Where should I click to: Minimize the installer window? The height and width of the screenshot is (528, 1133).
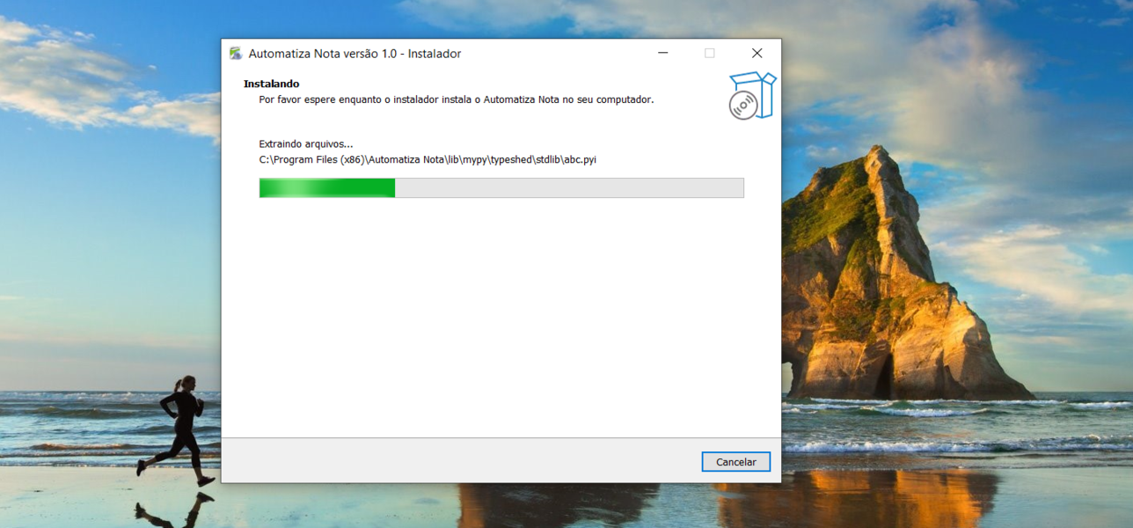[663, 54]
